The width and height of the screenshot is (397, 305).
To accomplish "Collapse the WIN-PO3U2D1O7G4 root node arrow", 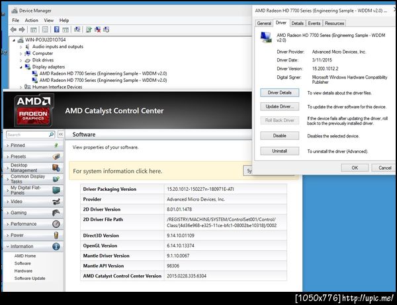I will [x=14, y=40].
